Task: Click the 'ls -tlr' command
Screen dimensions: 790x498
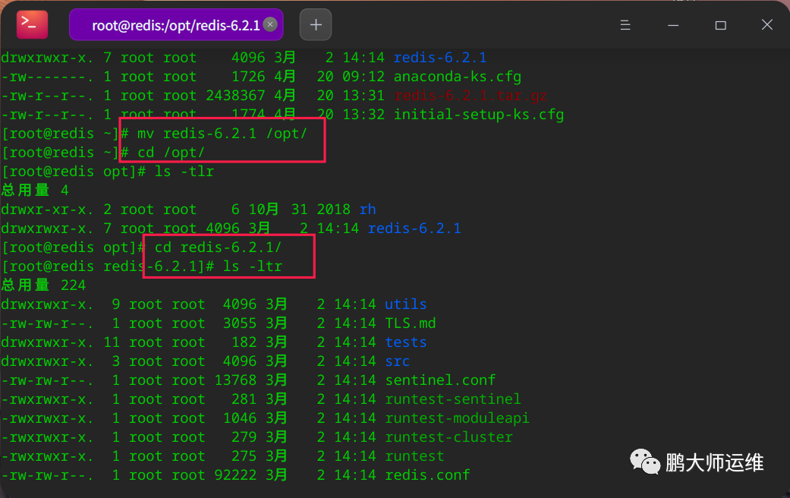Action: [184, 172]
